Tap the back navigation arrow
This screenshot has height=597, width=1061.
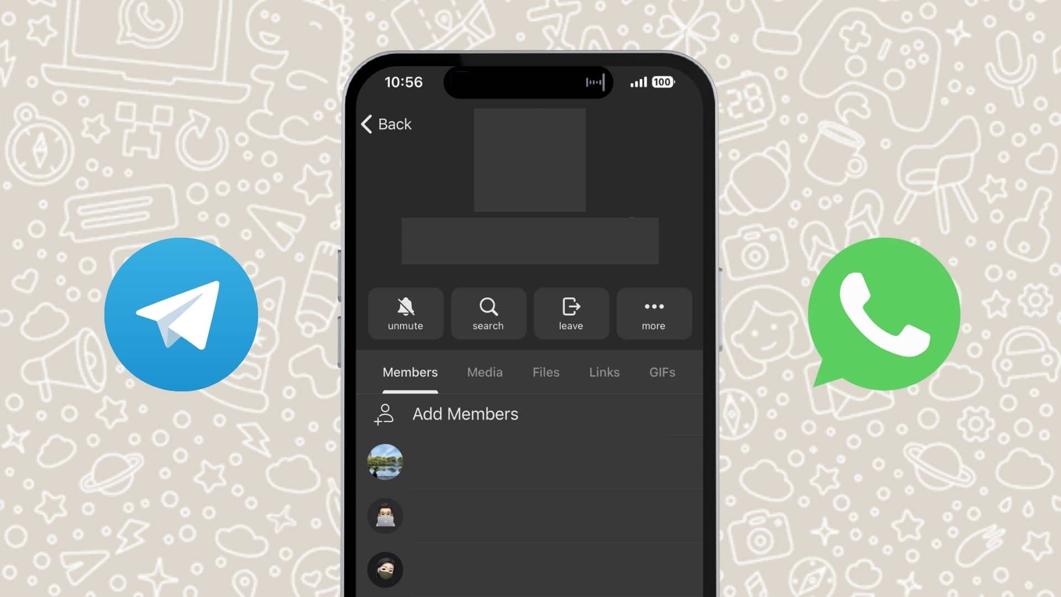tap(366, 123)
